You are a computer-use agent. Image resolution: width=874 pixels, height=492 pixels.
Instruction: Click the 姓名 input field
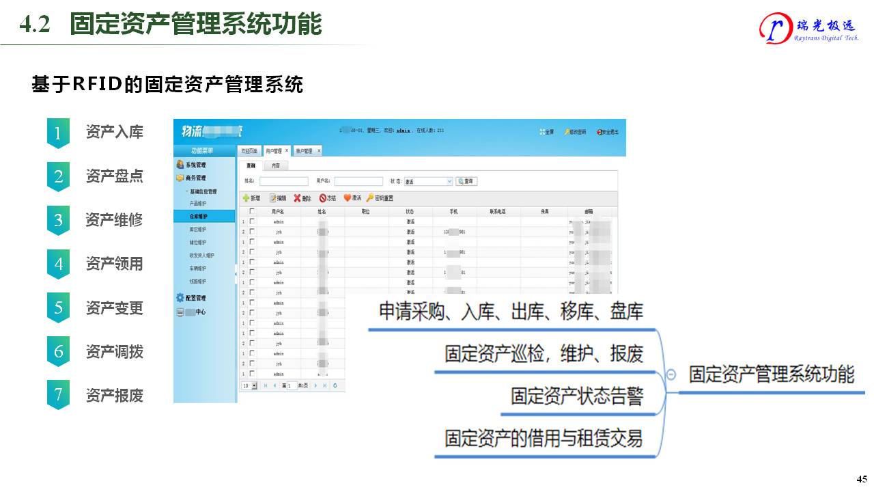(x=284, y=182)
